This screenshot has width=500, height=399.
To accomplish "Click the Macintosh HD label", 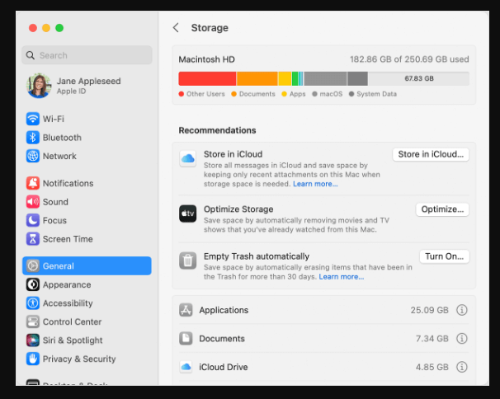I will click(206, 59).
